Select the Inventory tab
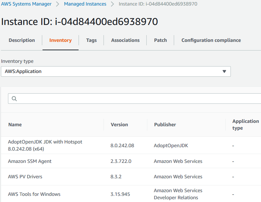Screen dimensions: 261x202 (x=60, y=40)
